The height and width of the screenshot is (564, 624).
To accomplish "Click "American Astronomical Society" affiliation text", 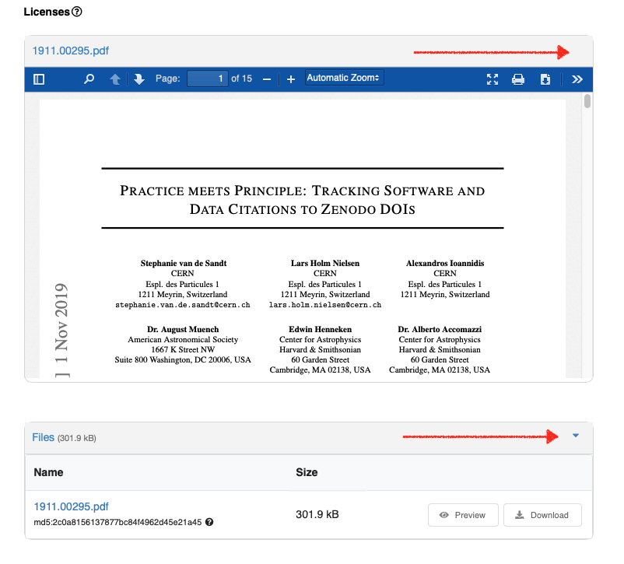I will 183,339.
